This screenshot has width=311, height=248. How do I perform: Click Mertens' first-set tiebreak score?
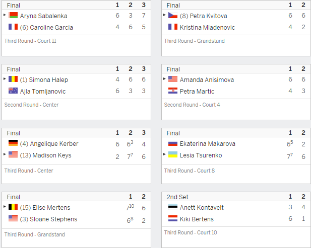tap(130, 207)
